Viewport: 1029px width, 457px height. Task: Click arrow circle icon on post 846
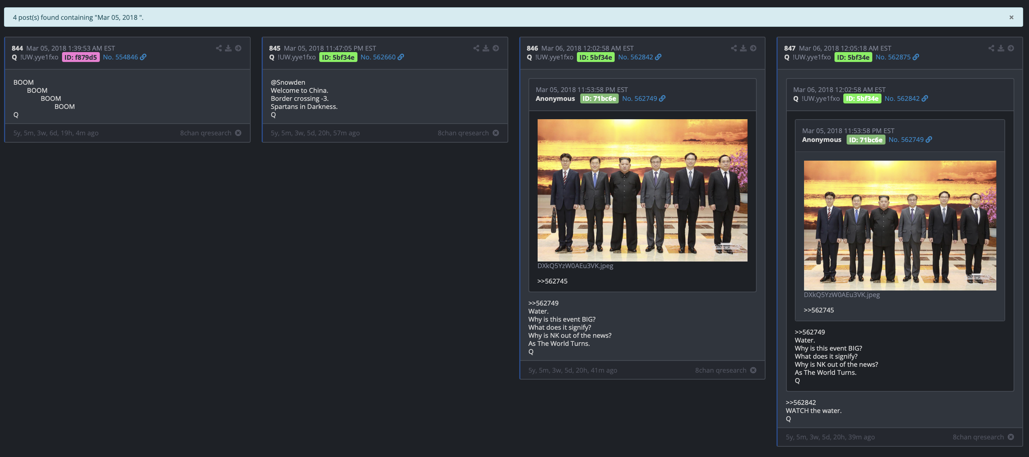[x=753, y=48]
